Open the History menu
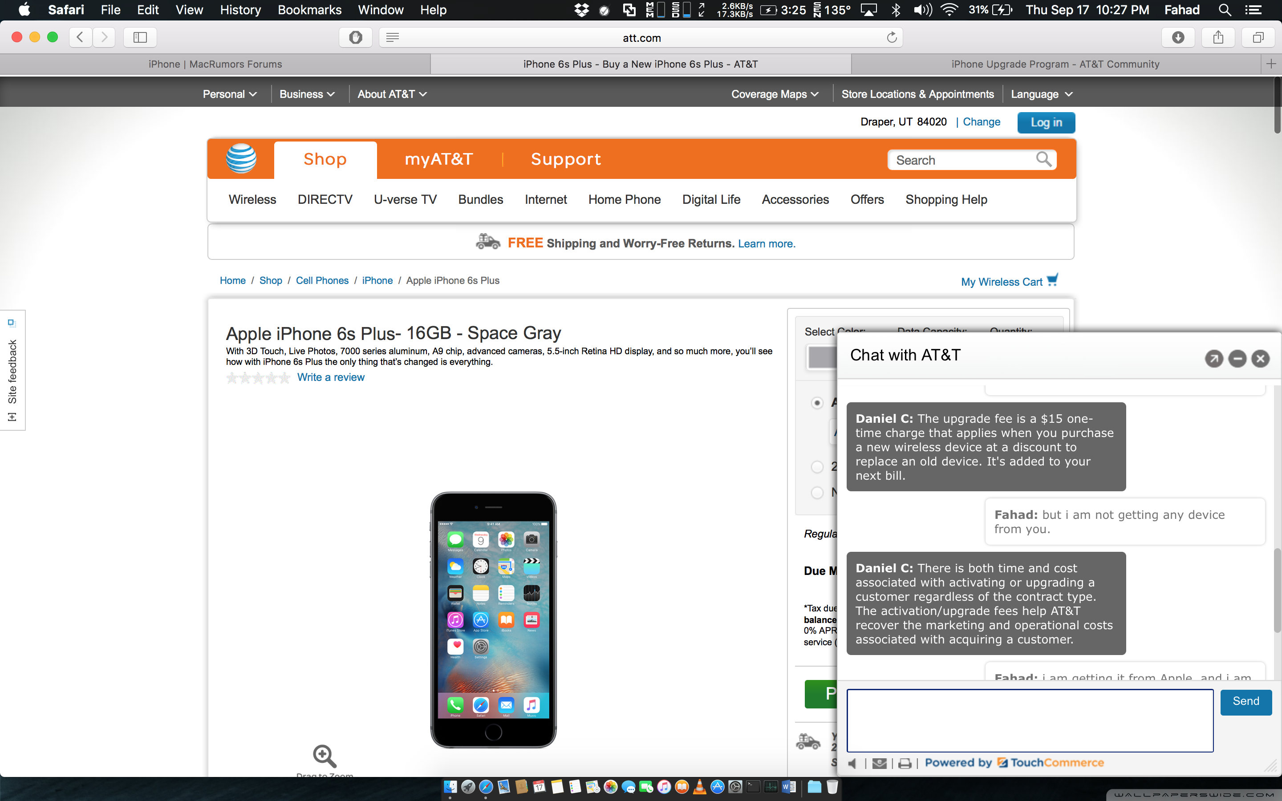The width and height of the screenshot is (1282, 801). tap(240, 10)
